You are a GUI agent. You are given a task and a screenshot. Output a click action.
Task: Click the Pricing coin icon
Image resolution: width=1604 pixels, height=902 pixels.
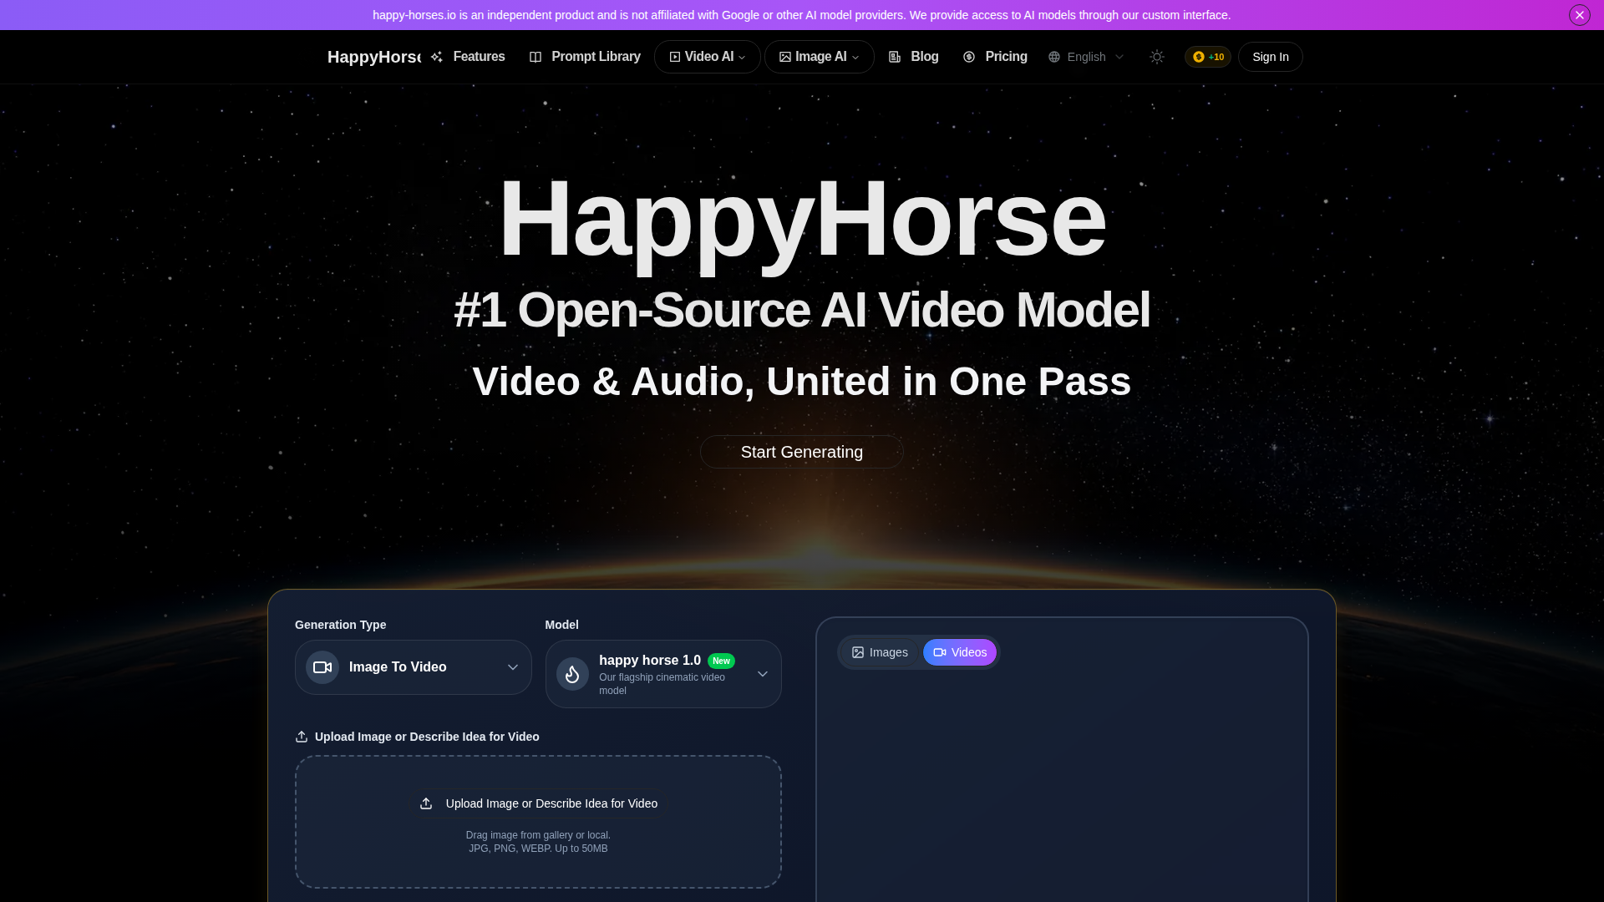(x=969, y=57)
